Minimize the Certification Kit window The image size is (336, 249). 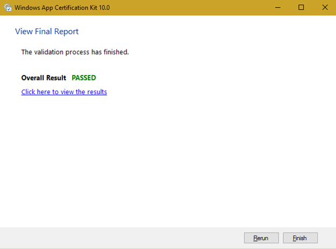278,8
